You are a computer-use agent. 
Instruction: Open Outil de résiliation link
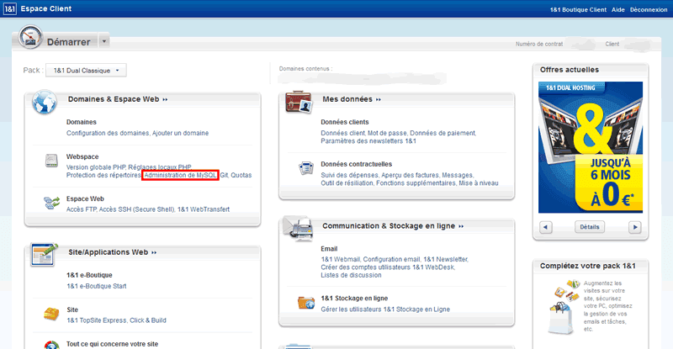pyautogui.click(x=347, y=182)
